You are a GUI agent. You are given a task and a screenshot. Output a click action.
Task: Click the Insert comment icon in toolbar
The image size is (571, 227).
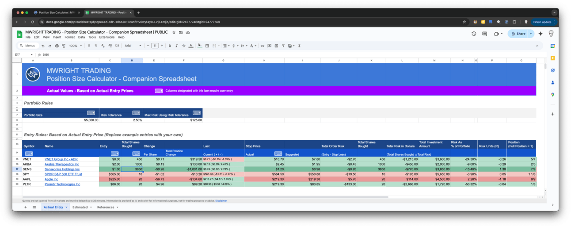tap(269, 46)
